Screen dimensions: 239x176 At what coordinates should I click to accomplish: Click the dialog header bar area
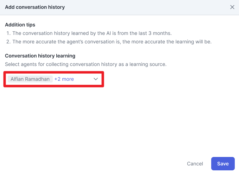pos(120,7)
